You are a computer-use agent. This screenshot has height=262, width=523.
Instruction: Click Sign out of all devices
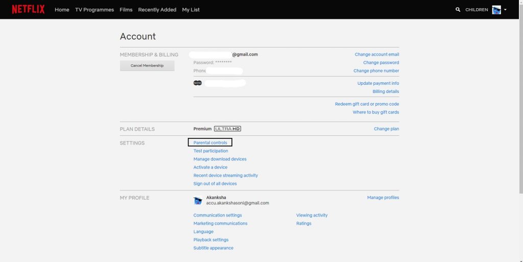click(215, 184)
